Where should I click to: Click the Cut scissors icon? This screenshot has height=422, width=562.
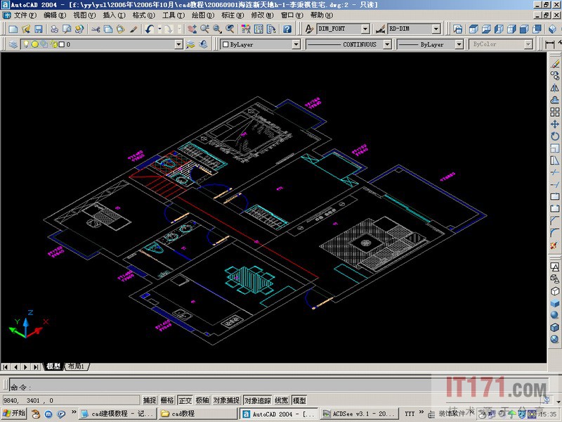click(x=96, y=29)
